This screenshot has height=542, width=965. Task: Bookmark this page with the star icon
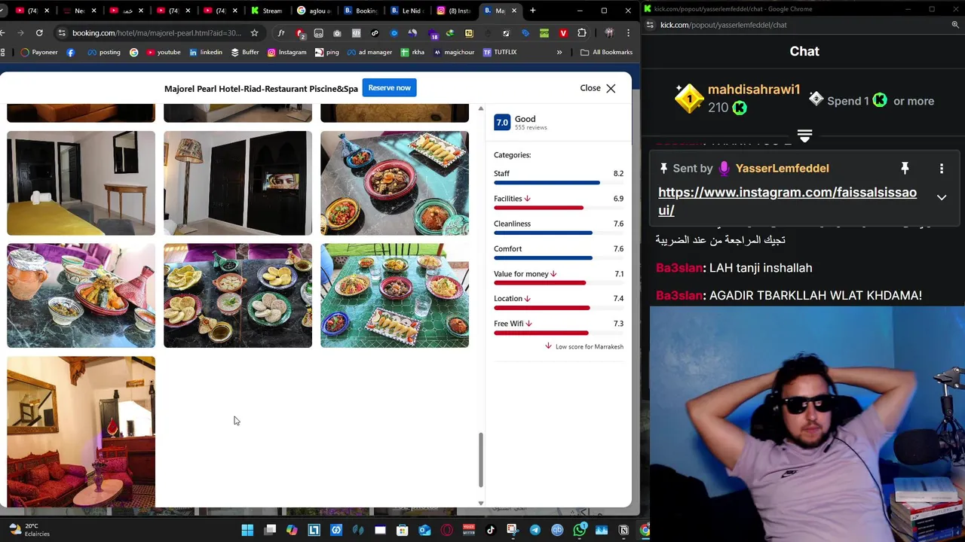click(254, 33)
